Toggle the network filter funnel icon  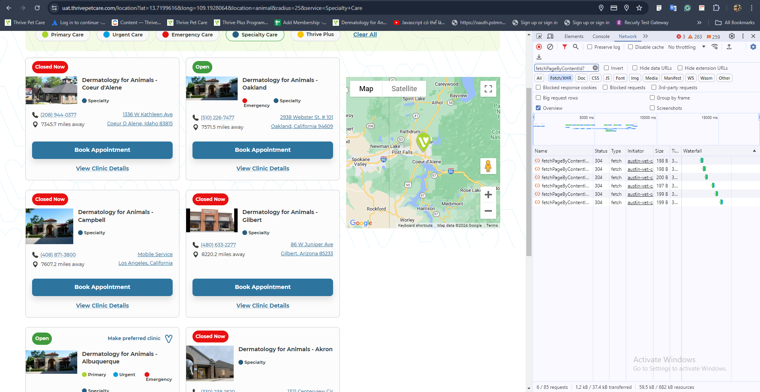(x=565, y=47)
